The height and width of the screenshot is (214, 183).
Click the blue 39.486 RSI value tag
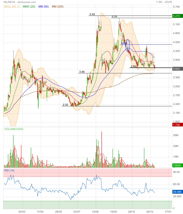(178, 192)
